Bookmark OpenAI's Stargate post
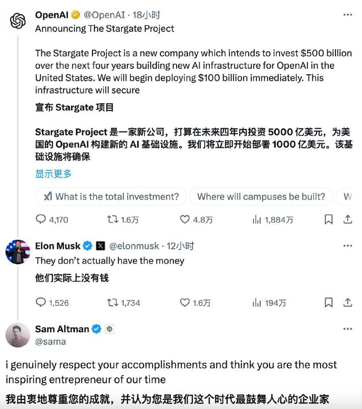The height and width of the screenshot is (409, 362). pyautogui.click(x=328, y=218)
